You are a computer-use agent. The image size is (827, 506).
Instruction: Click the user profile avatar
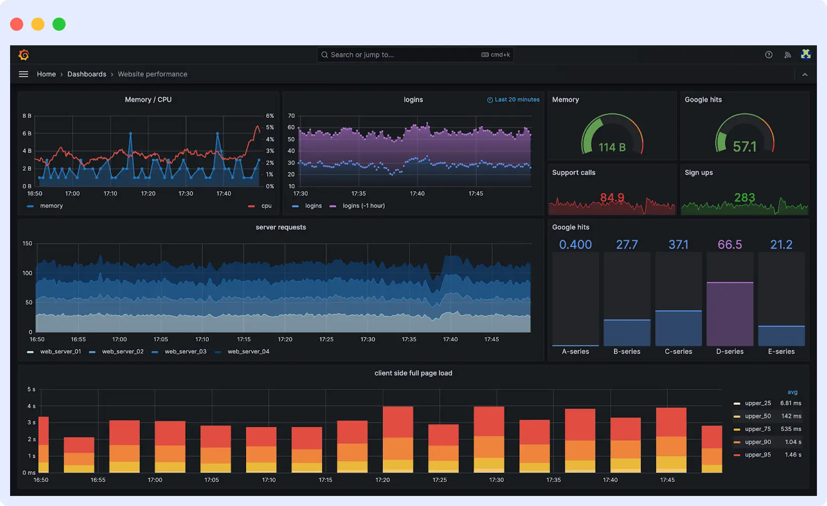click(805, 54)
